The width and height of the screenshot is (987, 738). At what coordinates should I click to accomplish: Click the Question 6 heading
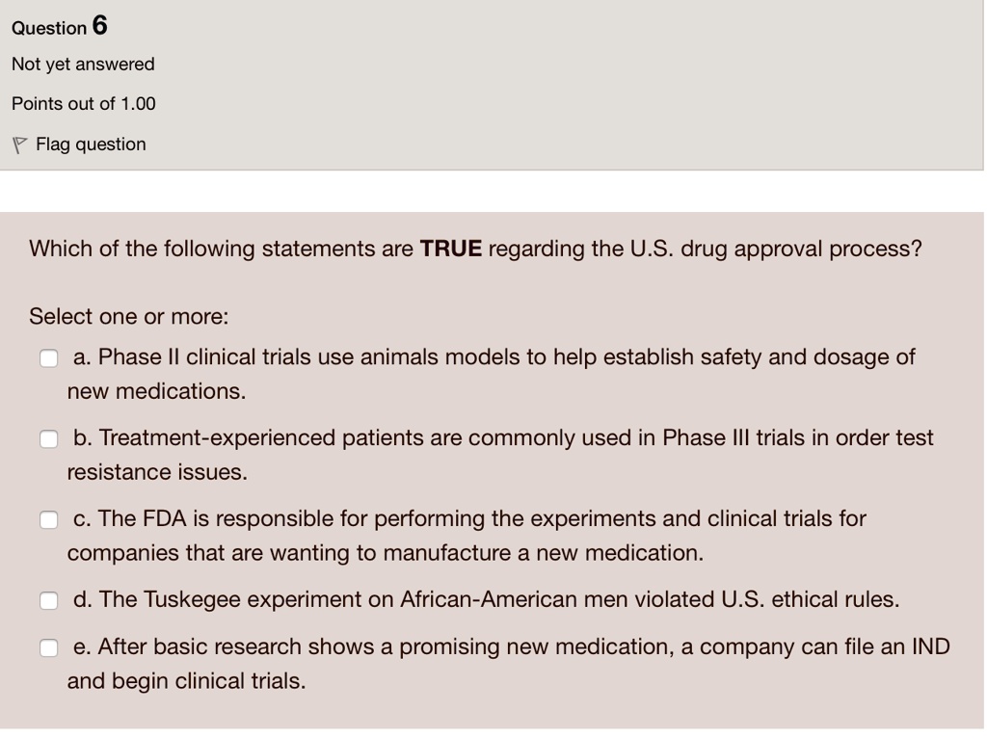click(60, 27)
